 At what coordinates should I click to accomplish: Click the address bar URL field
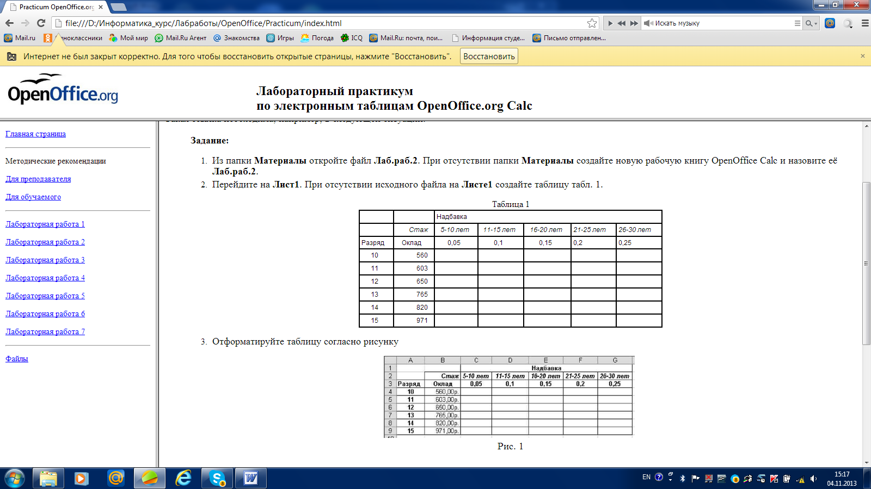point(327,23)
